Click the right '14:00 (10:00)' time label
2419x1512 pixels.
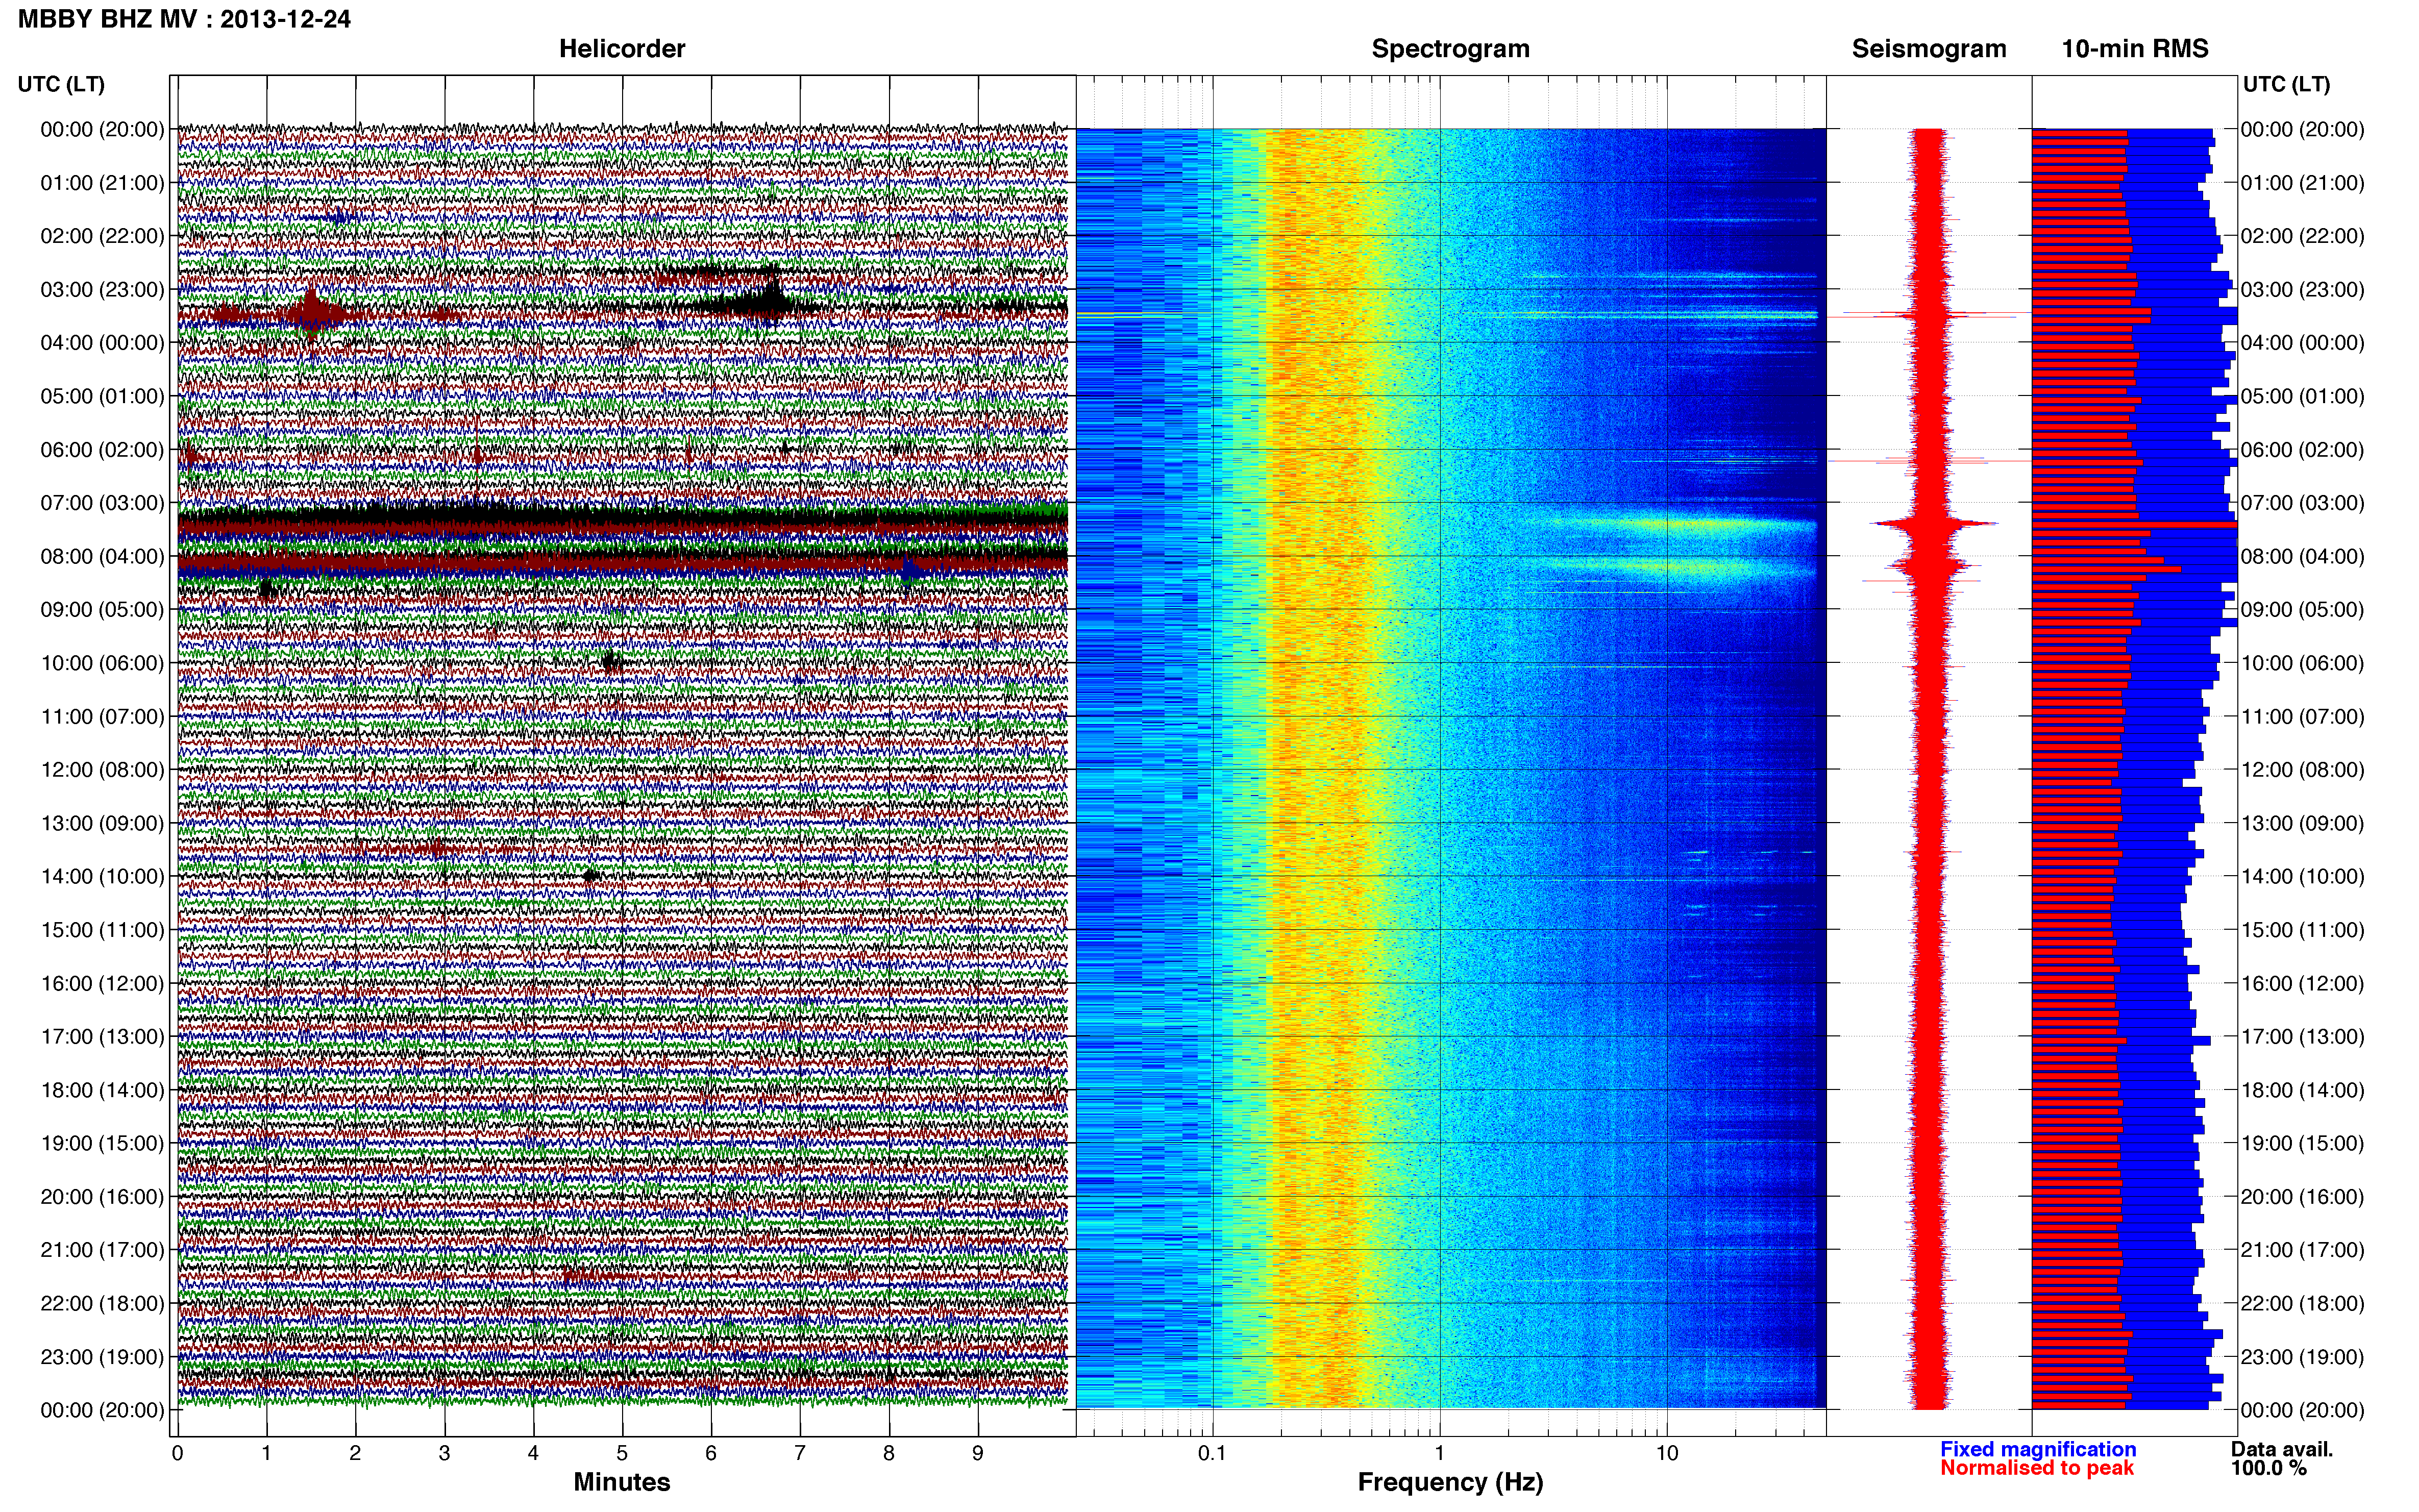coord(2302,877)
